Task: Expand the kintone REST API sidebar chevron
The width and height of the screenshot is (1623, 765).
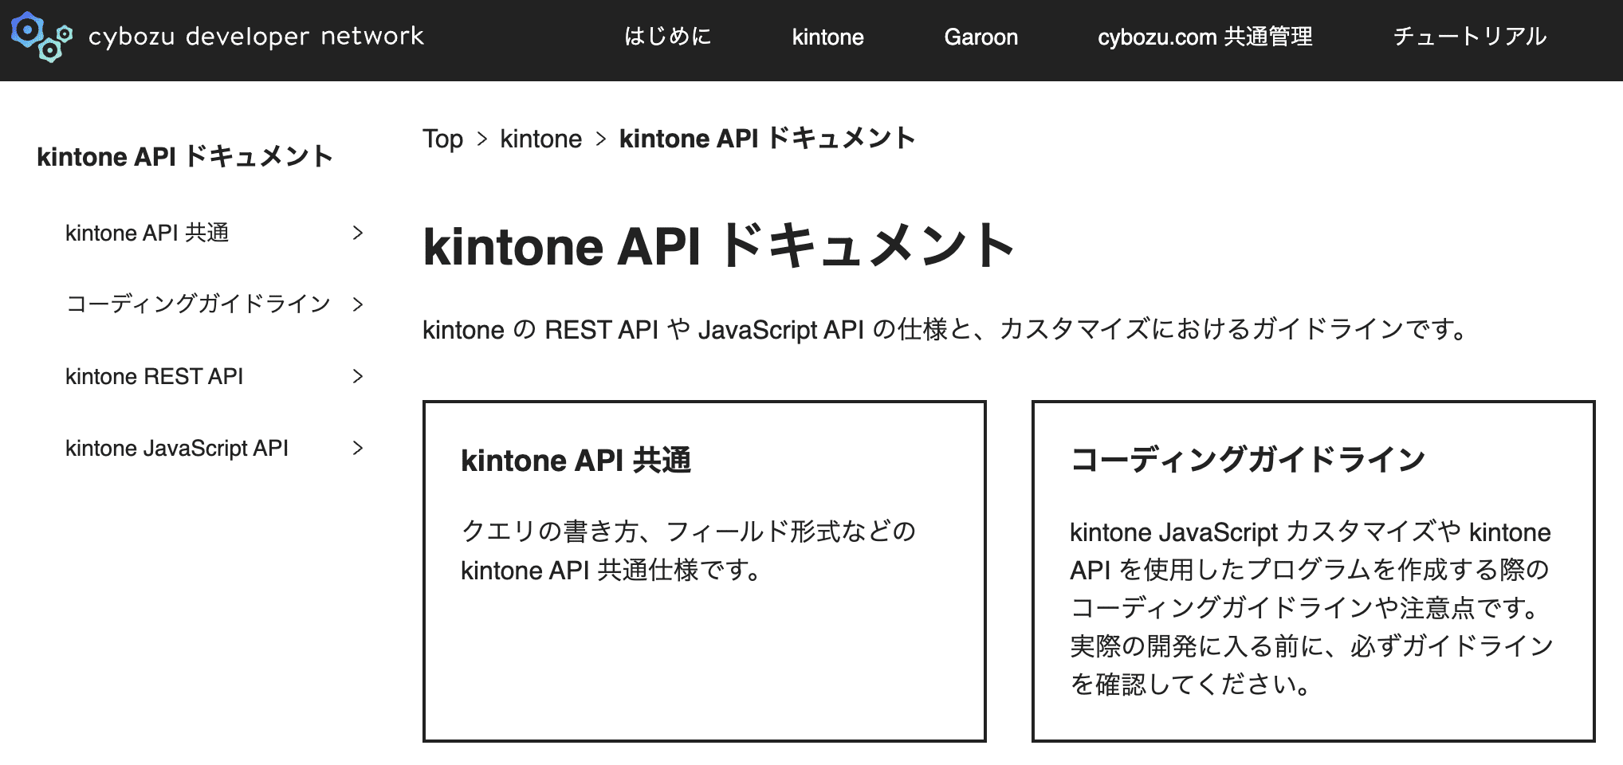Action: (358, 376)
